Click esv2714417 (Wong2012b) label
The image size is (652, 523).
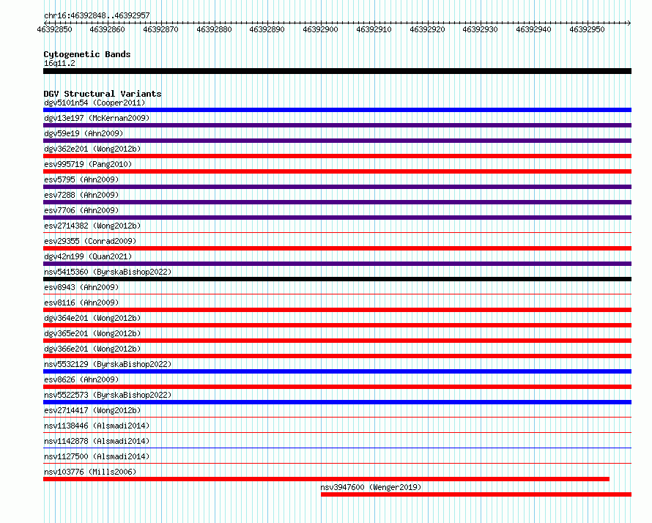[92, 410]
